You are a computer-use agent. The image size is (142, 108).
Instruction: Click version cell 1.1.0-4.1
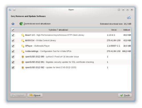pos(111,35)
